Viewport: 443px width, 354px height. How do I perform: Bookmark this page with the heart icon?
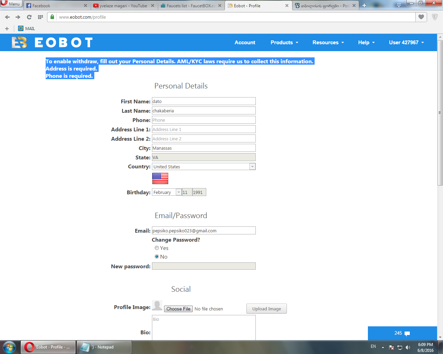point(421,17)
